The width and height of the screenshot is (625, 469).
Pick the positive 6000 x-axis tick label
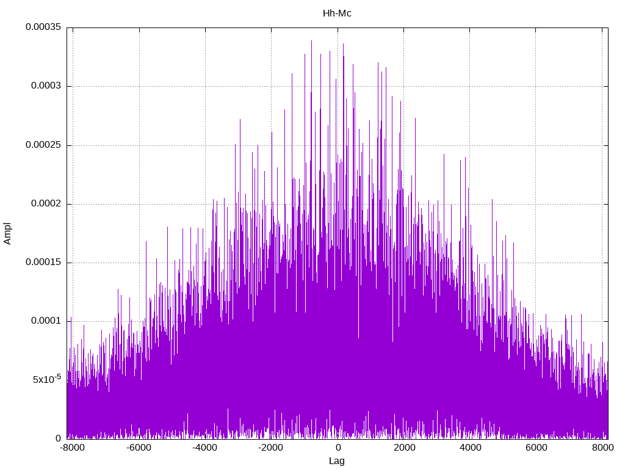[x=536, y=448]
